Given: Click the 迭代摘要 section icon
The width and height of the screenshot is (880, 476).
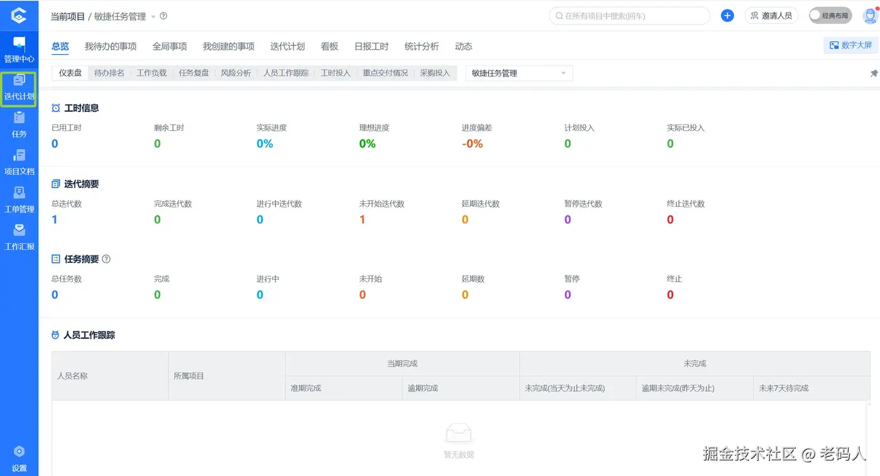Looking at the screenshot, I should pyautogui.click(x=56, y=184).
